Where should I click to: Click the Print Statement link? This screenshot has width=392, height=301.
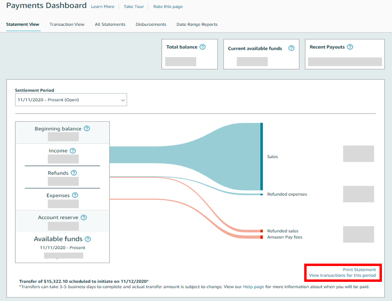[359, 270]
